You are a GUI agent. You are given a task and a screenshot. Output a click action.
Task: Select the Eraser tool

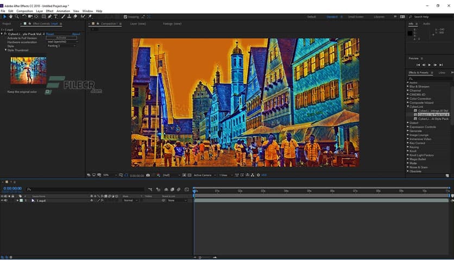tap(75, 17)
